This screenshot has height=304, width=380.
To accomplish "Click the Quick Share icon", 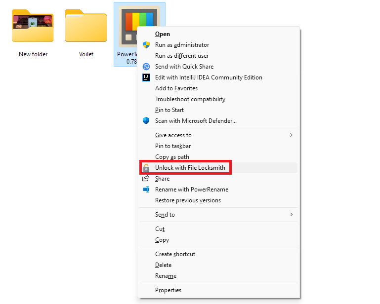I will (146, 67).
